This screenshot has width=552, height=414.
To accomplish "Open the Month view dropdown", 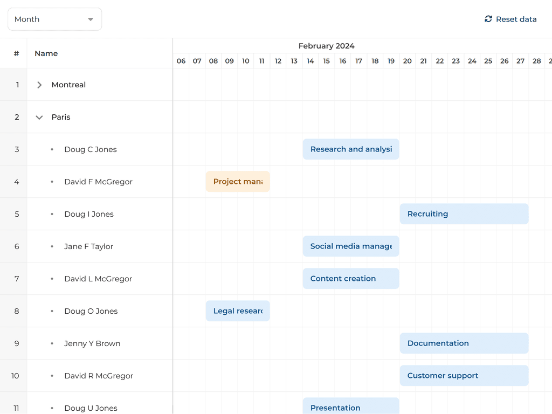I will coord(54,19).
